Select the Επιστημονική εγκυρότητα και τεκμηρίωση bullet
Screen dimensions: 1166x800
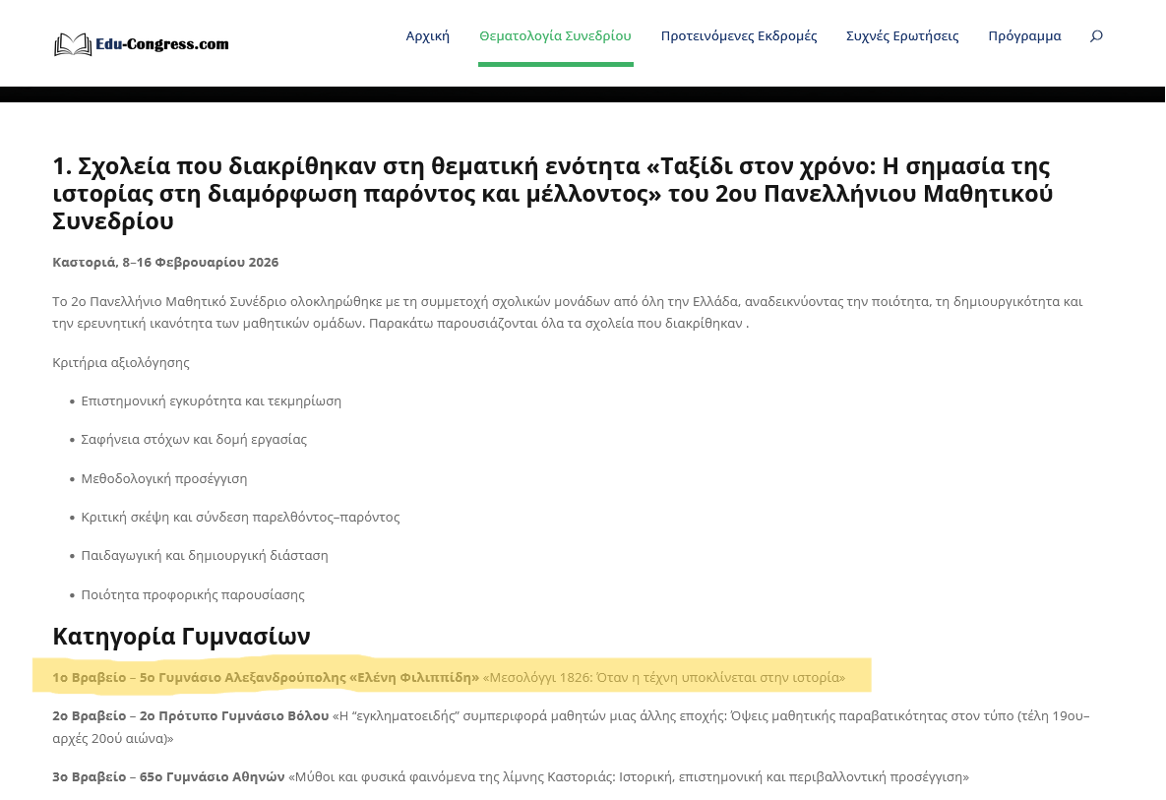pos(211,400)
